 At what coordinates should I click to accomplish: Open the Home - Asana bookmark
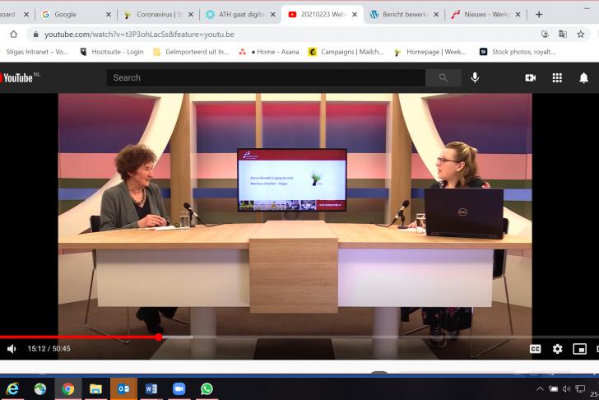269,52
